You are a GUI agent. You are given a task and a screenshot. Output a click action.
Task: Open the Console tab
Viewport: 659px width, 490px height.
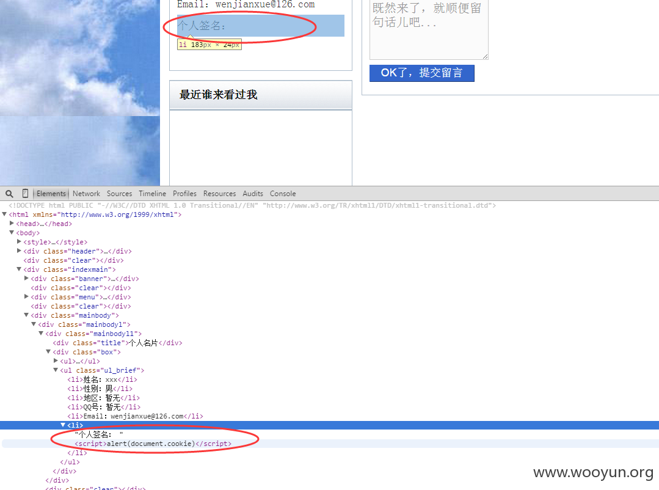point(282,194)
